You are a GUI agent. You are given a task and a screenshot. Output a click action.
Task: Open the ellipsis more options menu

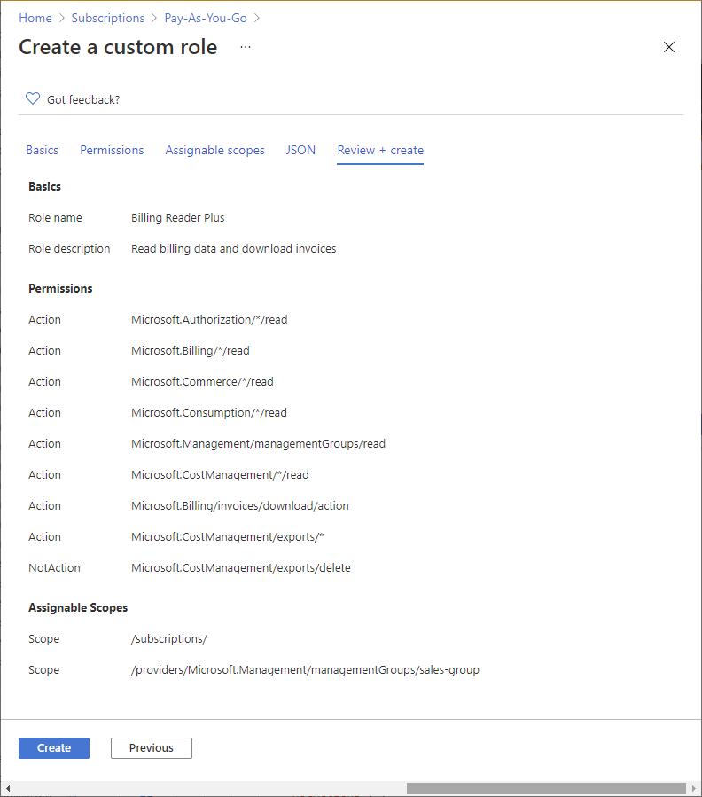point(246,47)
